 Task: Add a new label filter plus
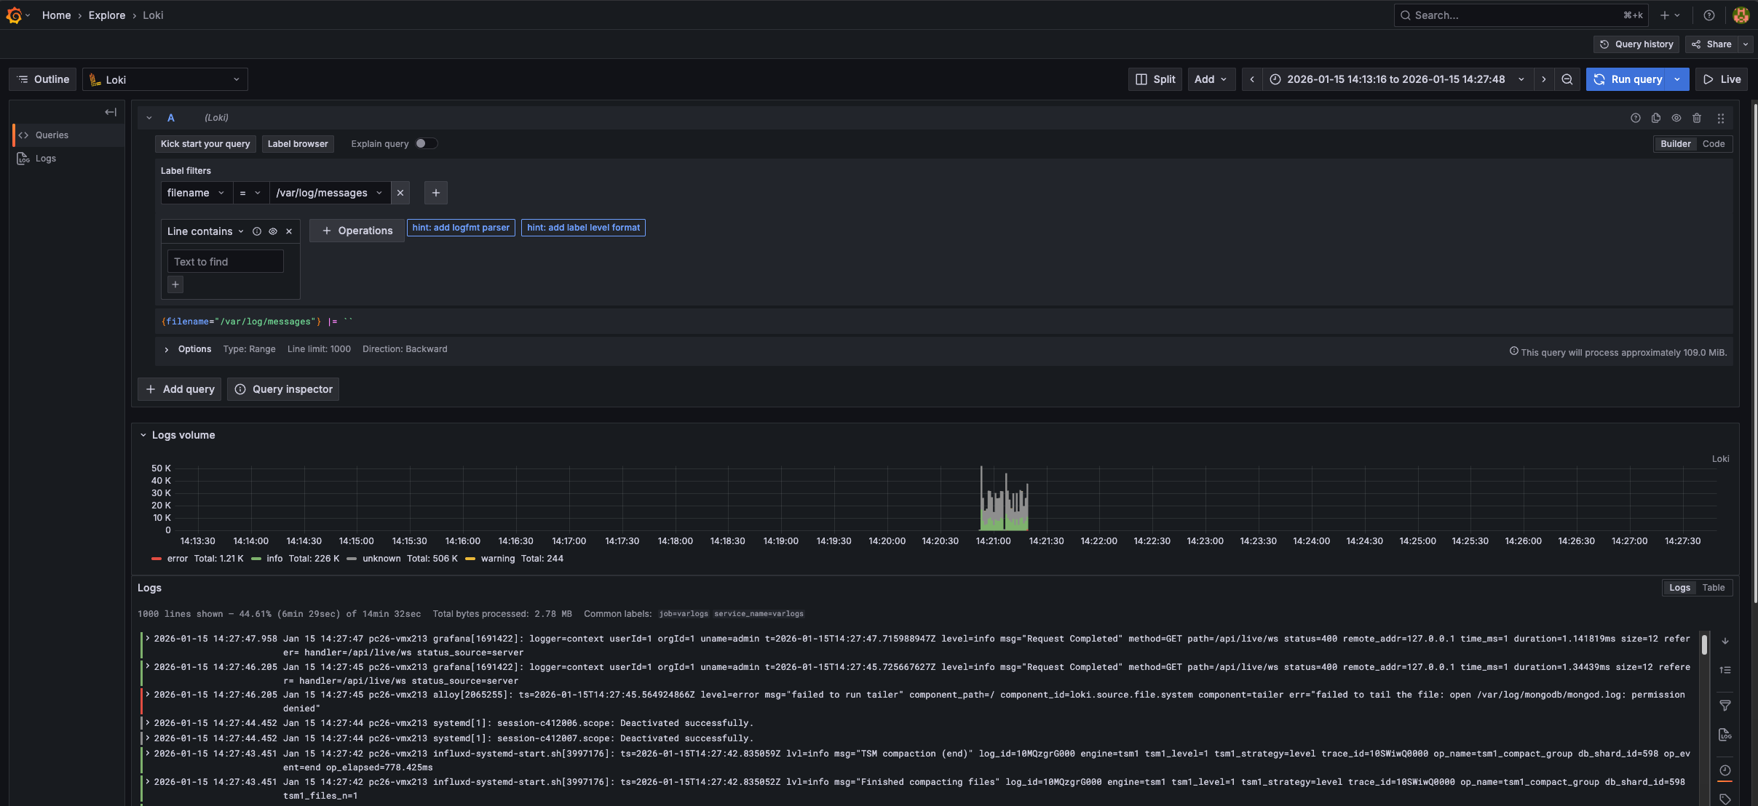click(x=435, y=193)
